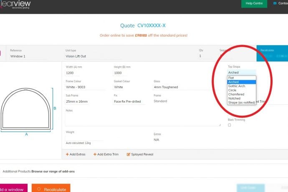
Task: Open the Top Shape dropdown
Action: (241, 73)
